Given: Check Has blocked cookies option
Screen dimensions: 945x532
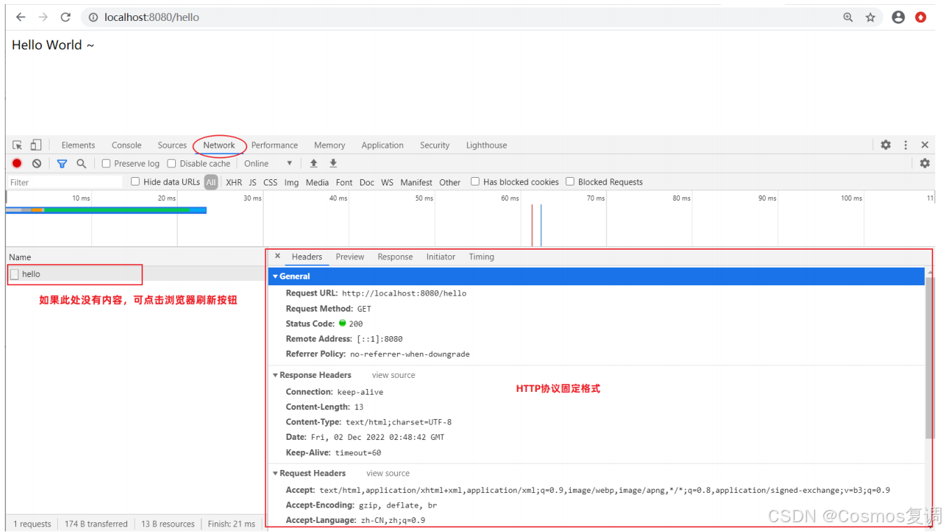Looking at the screenshot, I should pos(475,181).
